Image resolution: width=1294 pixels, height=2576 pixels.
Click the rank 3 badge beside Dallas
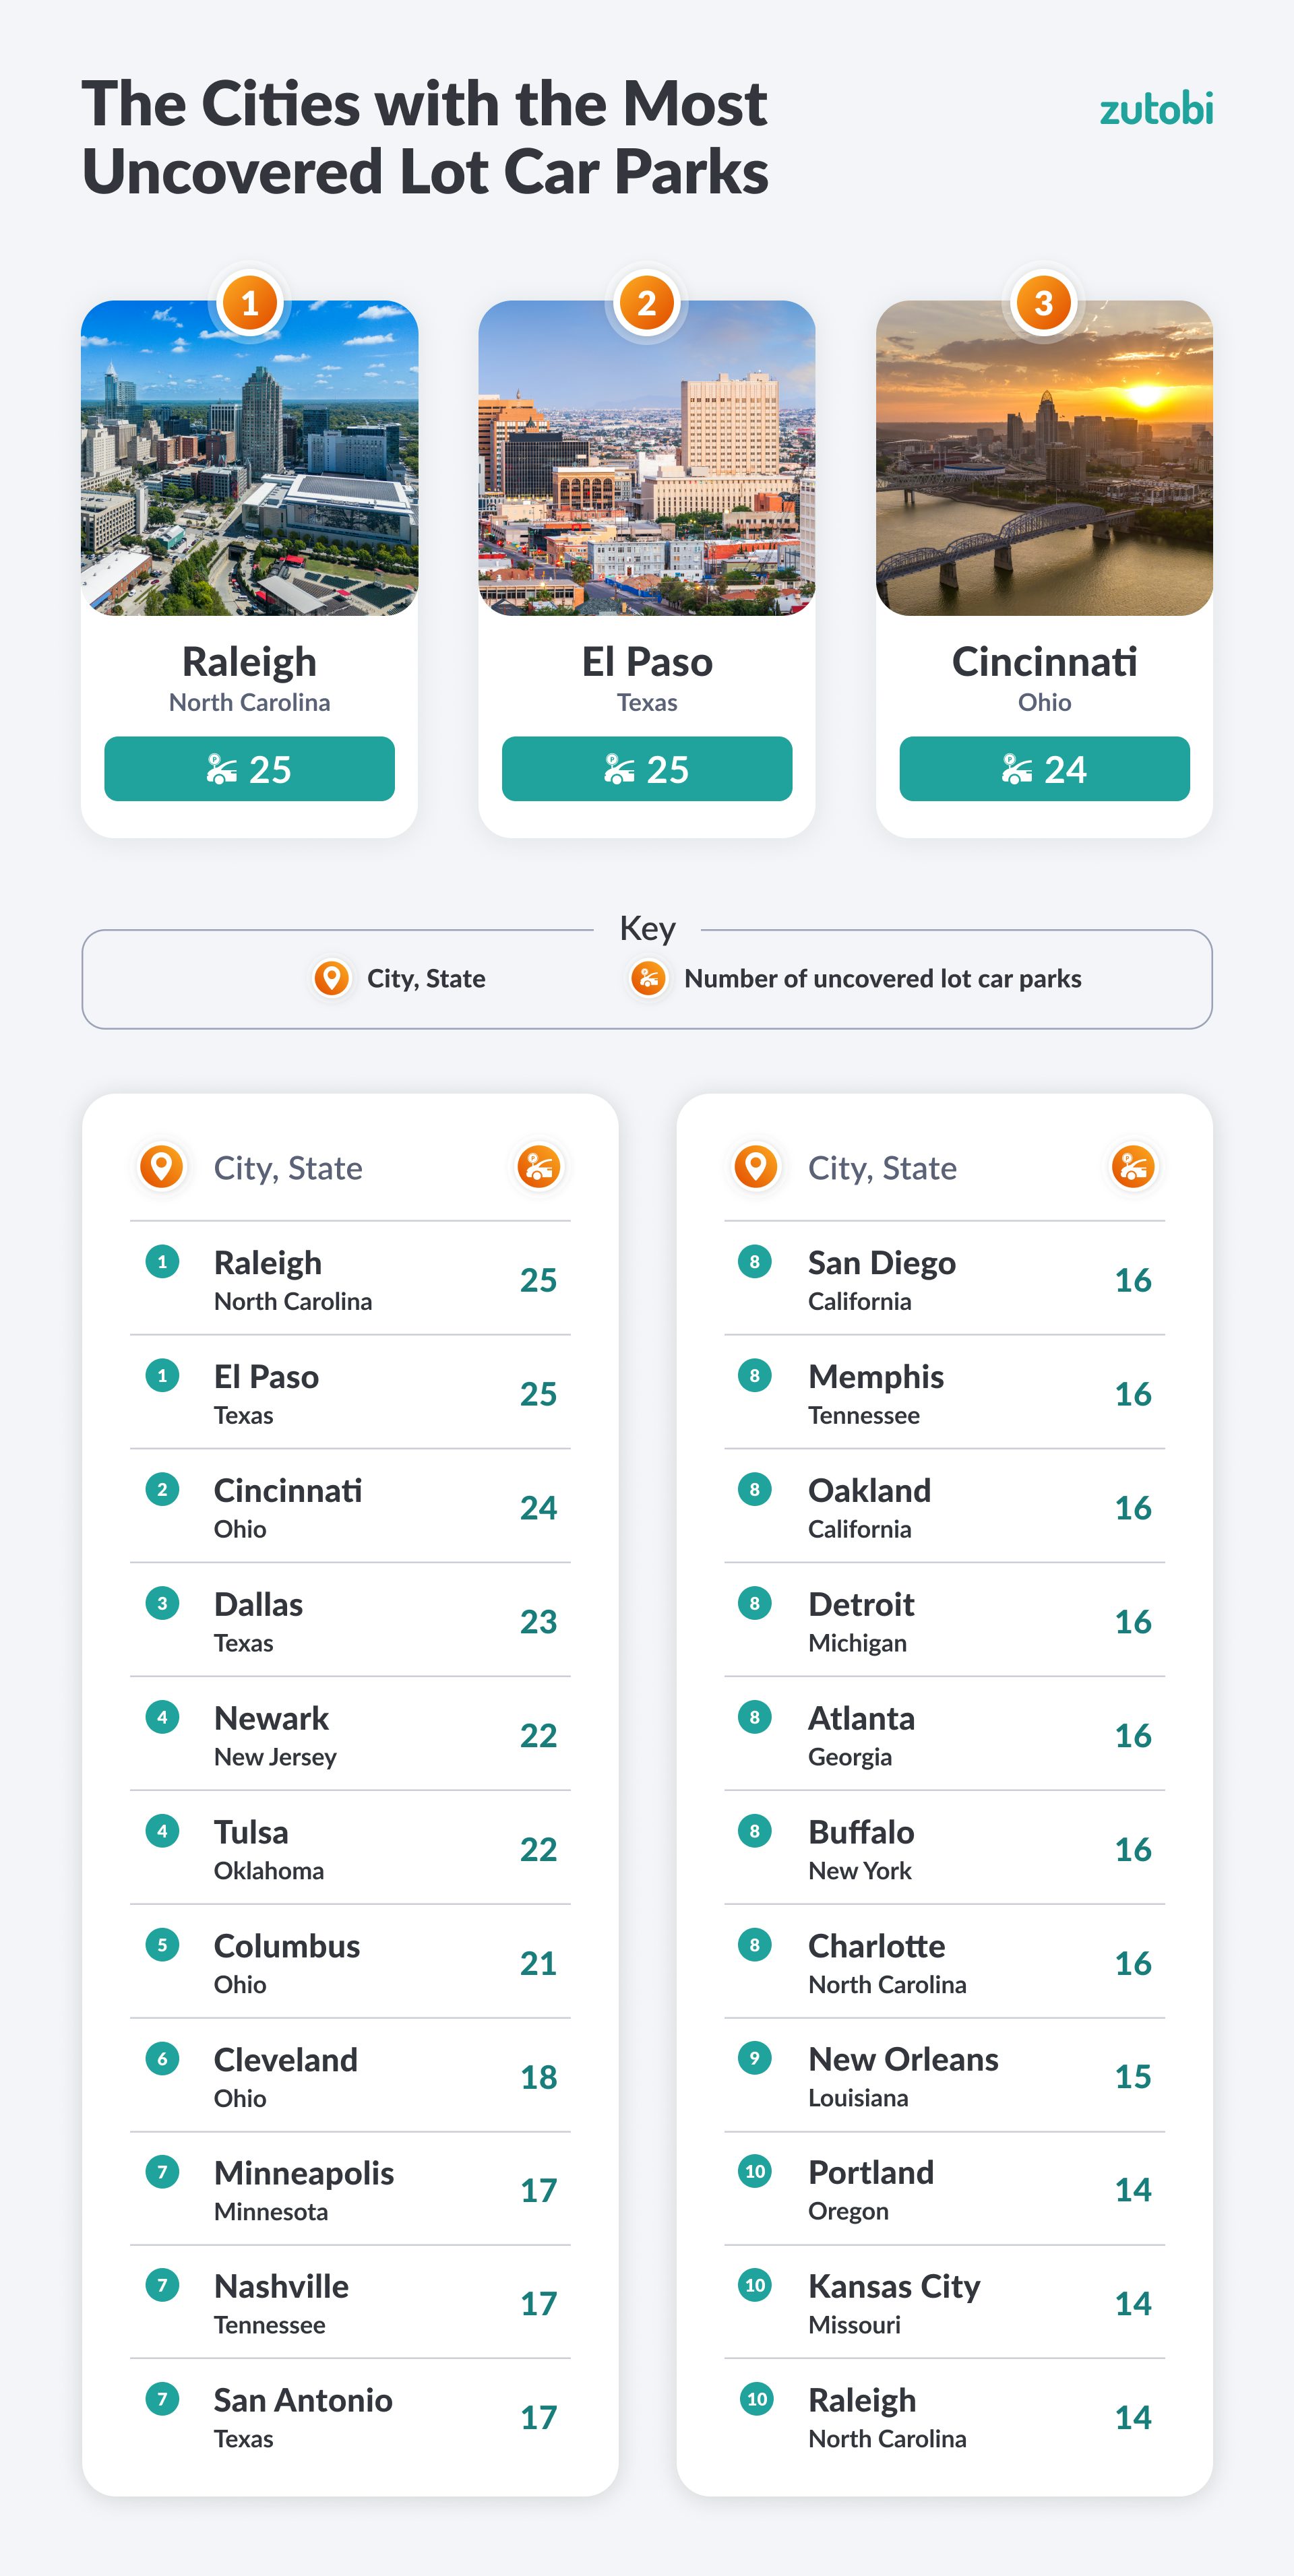(x=162, y=1603)
